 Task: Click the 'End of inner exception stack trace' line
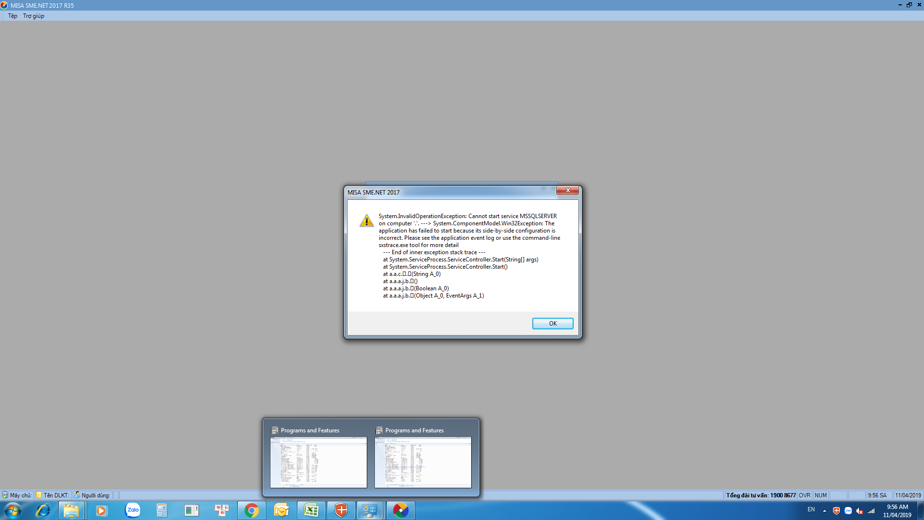coord(434,252)
